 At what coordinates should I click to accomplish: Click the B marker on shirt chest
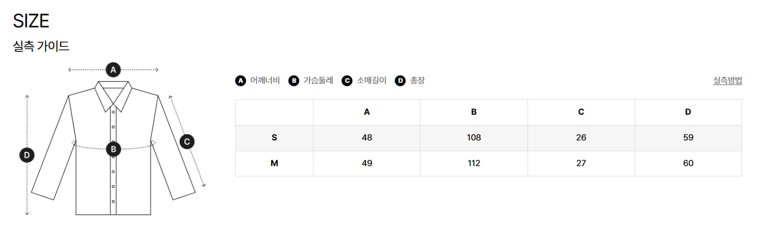113,150
